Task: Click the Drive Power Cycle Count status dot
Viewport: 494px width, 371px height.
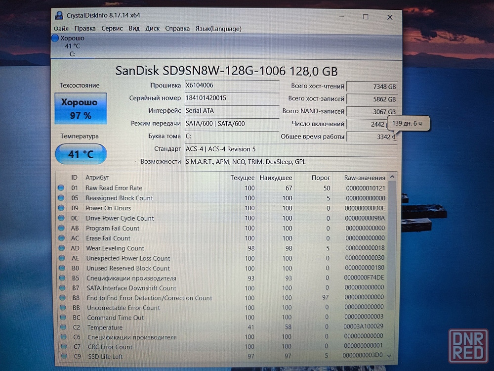Action: [x=61, y=218]
